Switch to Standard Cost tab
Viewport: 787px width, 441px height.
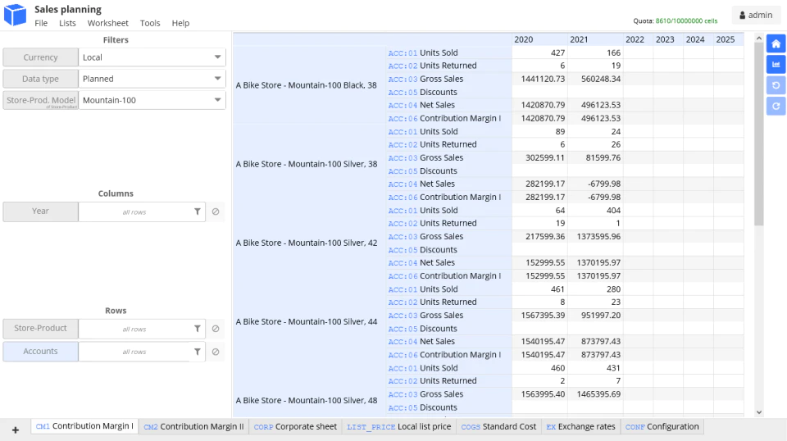point(498,426)
